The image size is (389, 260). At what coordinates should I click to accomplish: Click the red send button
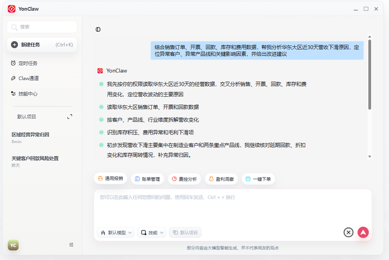363,232
